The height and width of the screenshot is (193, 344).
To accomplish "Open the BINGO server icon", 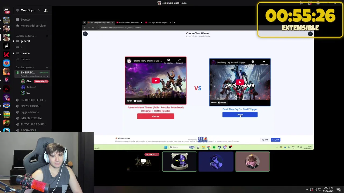I will click(6, 114).
